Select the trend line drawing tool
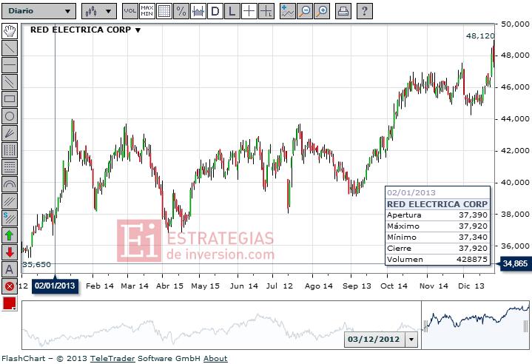Image resolution: width=532 pixels, height=364 pixels. [x=10, y=48]
